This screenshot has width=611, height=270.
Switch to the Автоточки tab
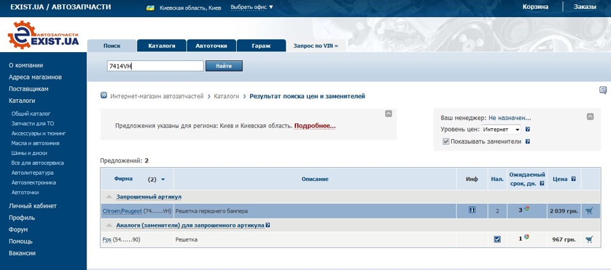(211, 46)
